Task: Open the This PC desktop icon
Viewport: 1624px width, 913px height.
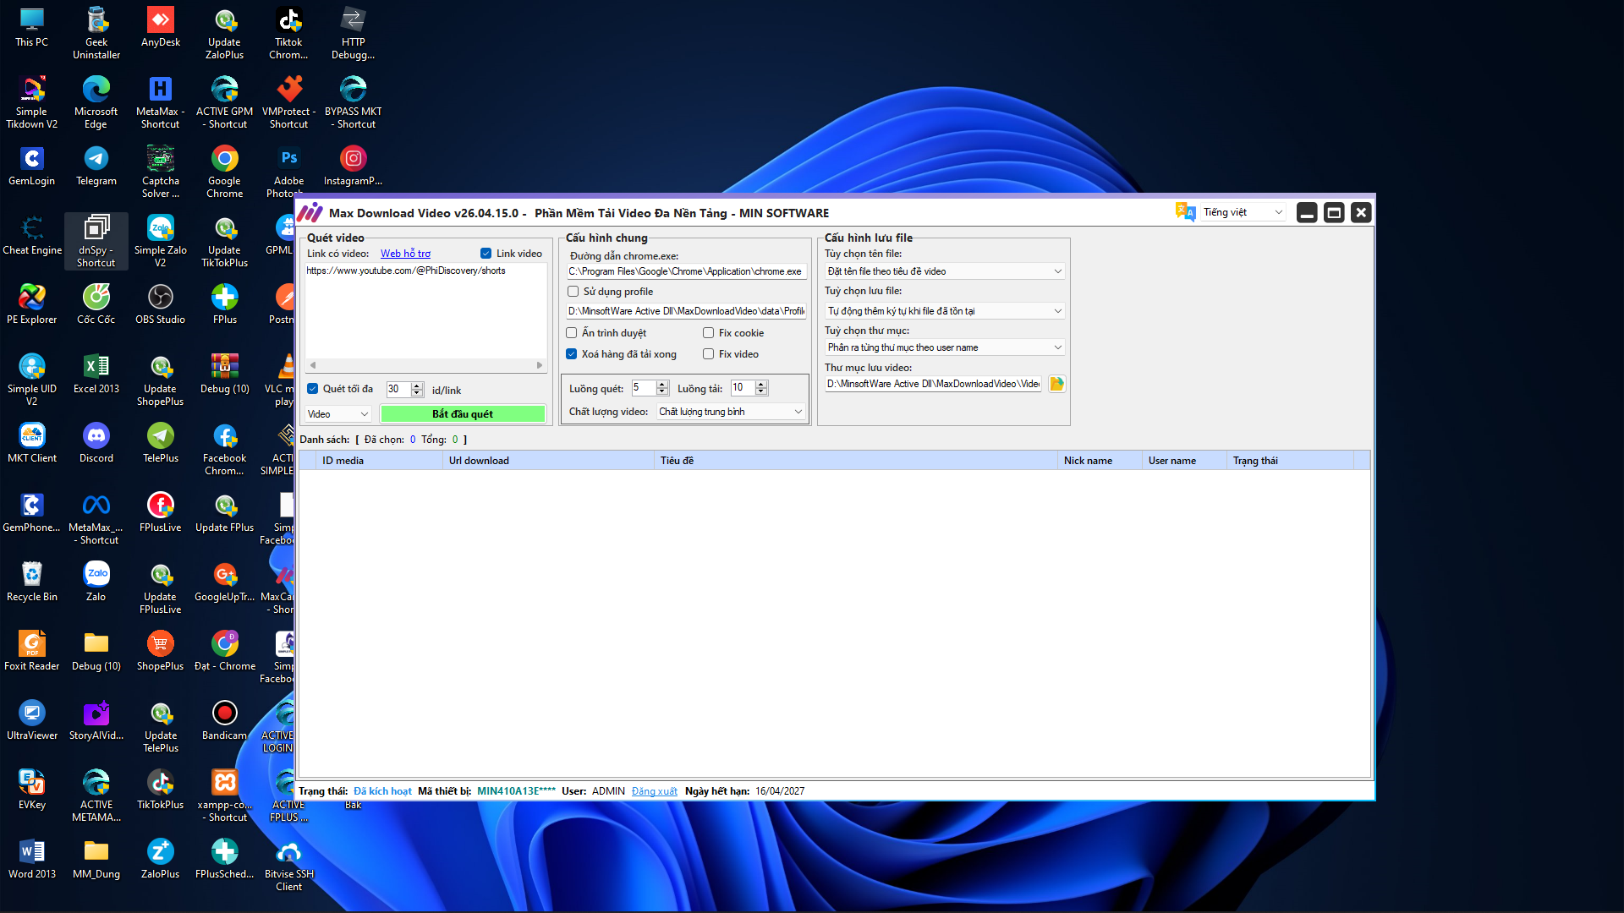Action: click(32, 28)
